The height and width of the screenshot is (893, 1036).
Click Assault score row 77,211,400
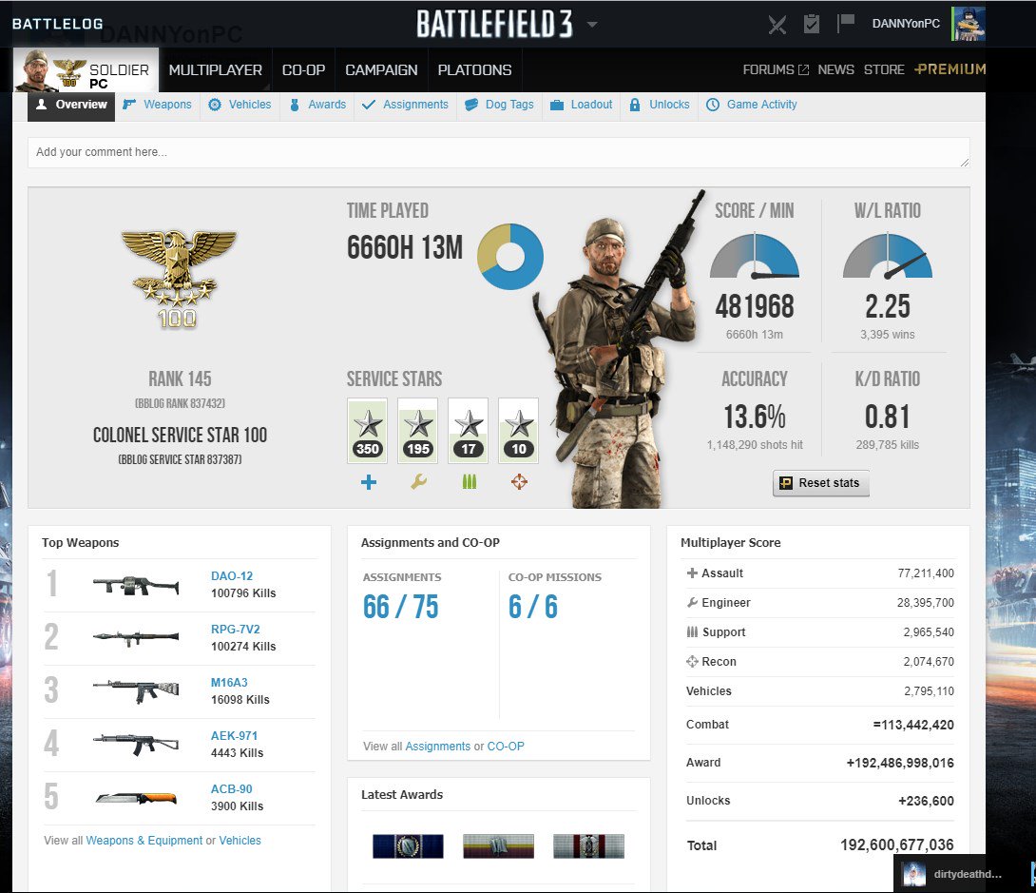coord(819,573)
